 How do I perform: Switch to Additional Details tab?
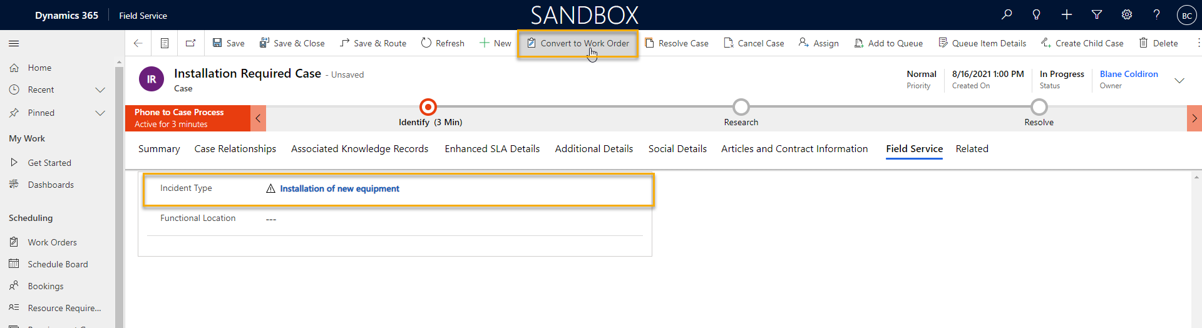(x=594, y=149)
